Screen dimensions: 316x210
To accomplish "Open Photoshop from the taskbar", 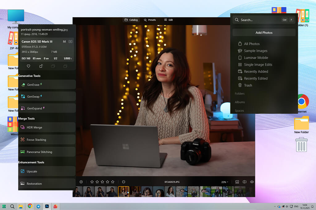I will coord(47,206).
